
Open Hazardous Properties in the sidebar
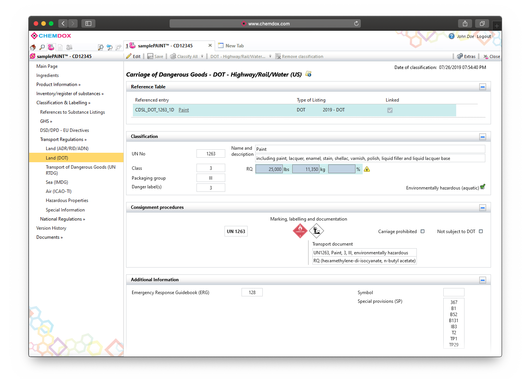coord(67,200)
